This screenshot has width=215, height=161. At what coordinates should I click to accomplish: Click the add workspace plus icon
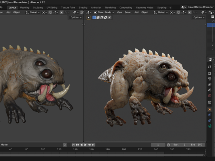pos(170,8)
